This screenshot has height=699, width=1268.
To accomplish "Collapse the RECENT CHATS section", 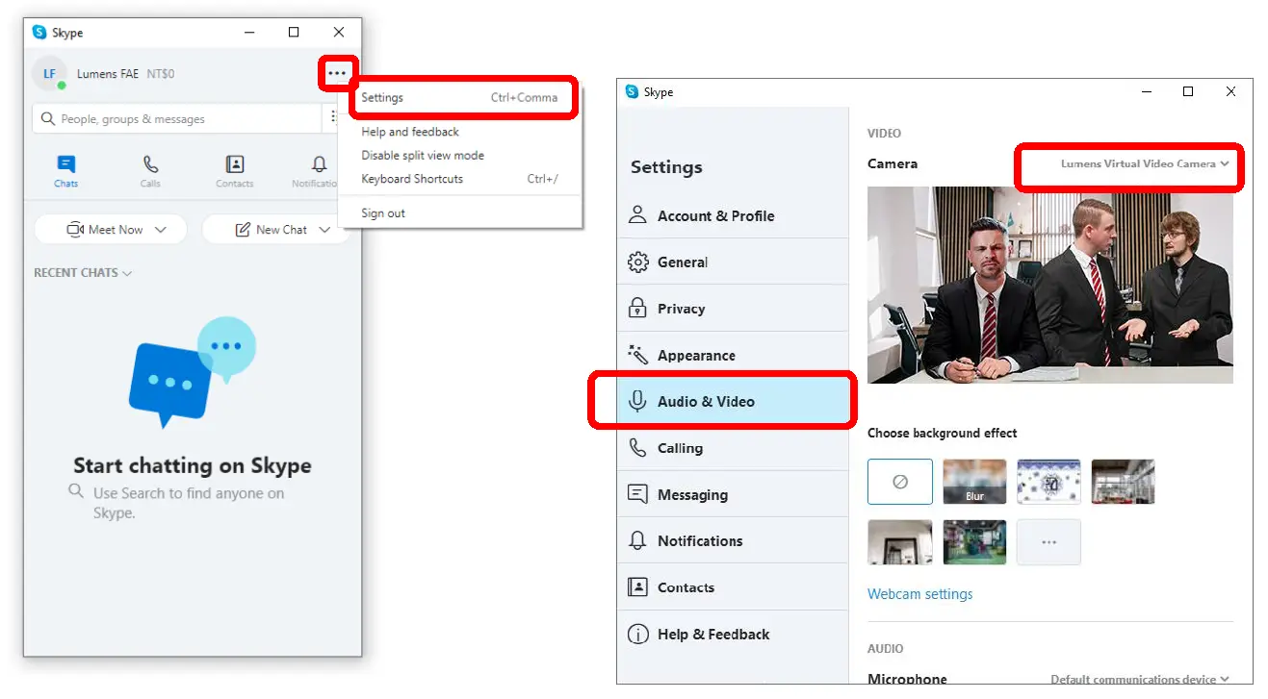I will tap(83, 273).
